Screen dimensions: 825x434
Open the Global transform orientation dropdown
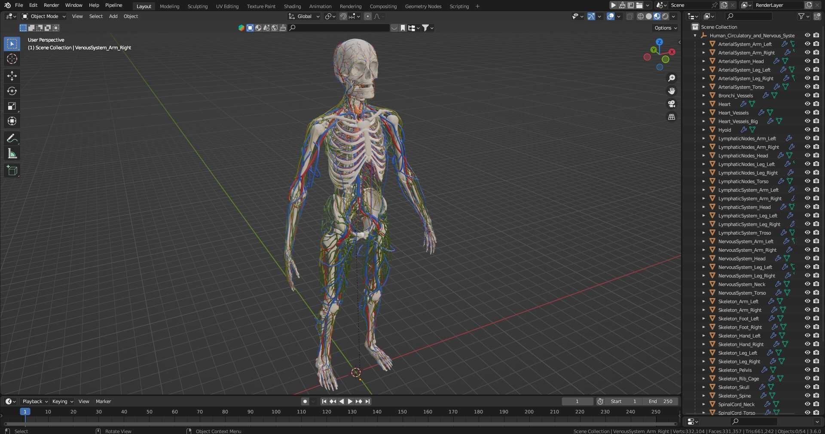coord(304,16)
